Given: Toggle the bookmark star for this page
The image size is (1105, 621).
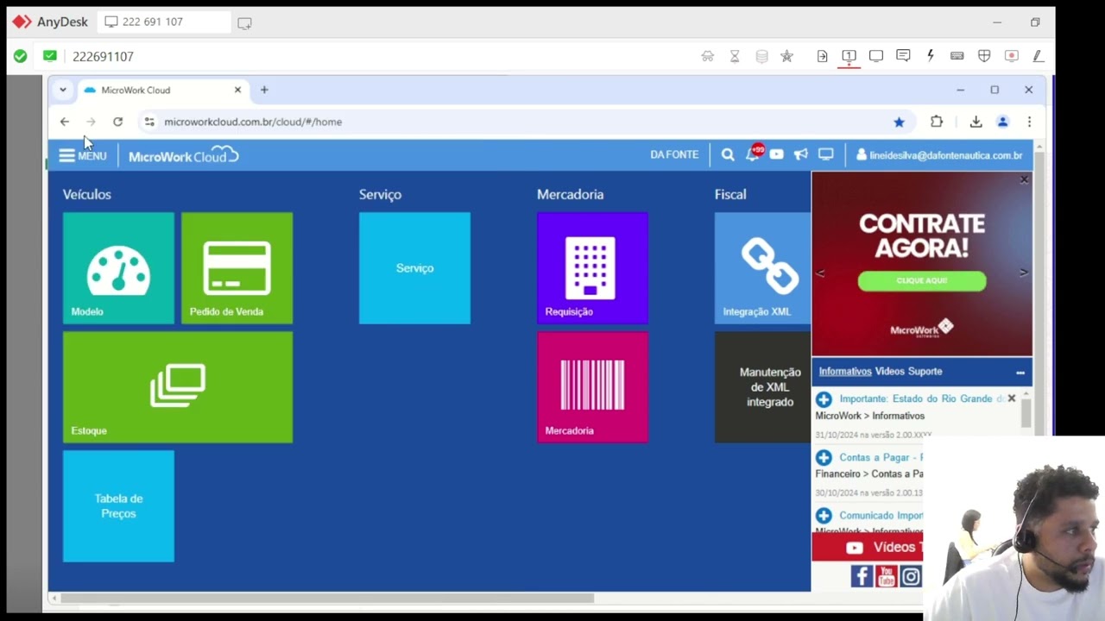Looking at the screenshot, I should coord(899,122).
